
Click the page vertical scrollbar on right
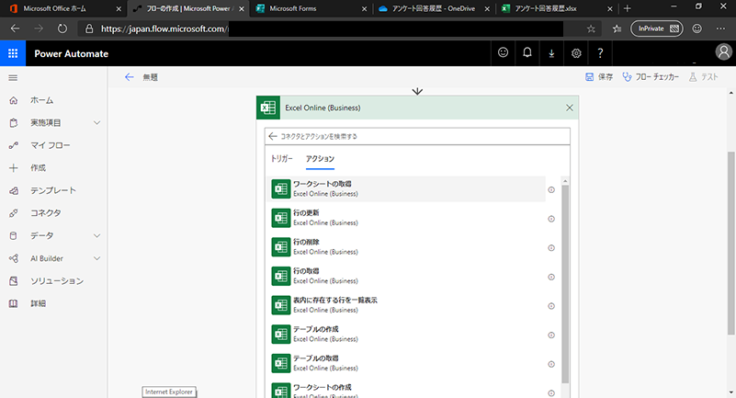(x=730, y=243)
